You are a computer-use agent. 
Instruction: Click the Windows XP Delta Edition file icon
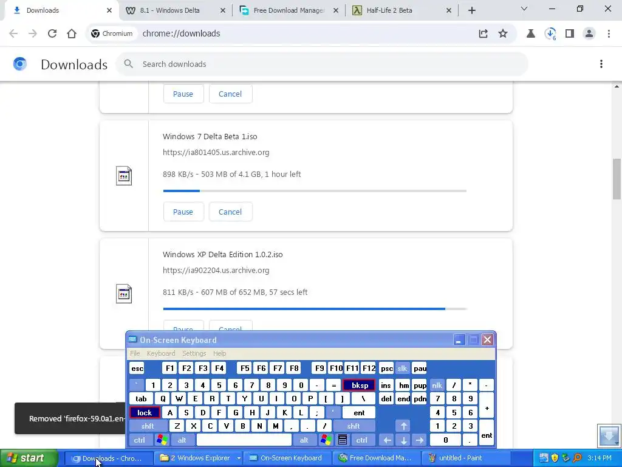[124, 294]
